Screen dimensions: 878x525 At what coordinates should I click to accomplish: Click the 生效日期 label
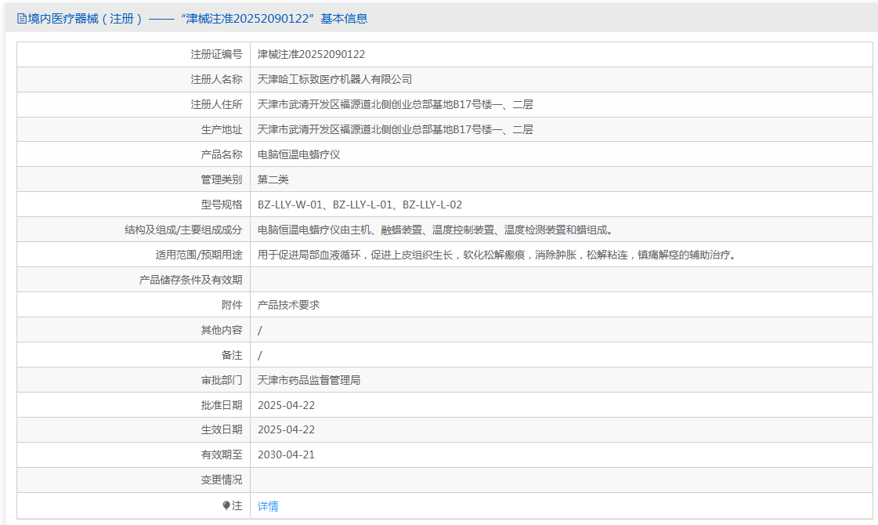(222, 429)
